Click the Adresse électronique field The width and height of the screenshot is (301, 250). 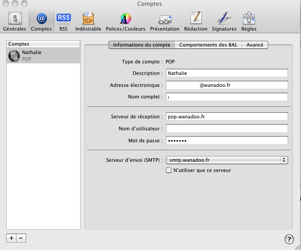(x=227, y=85)
